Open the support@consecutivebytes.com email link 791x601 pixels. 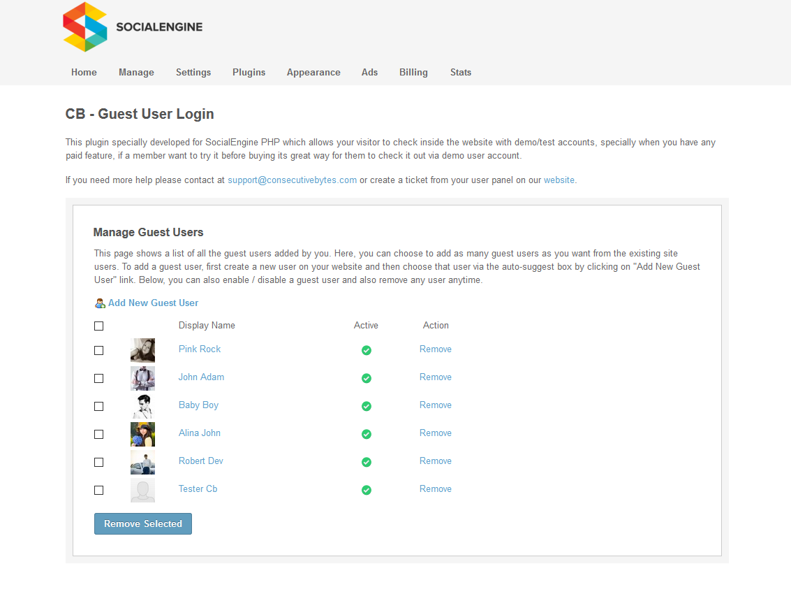click(292, 180)
